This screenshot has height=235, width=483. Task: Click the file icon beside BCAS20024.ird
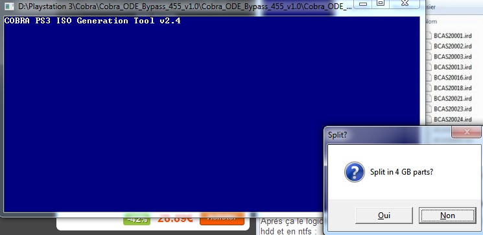coord(429,119)
